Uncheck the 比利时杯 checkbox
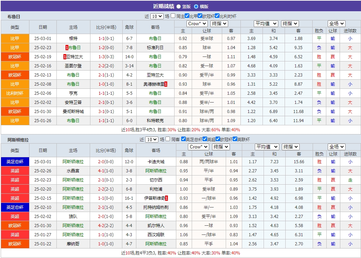 coord(217,15)
